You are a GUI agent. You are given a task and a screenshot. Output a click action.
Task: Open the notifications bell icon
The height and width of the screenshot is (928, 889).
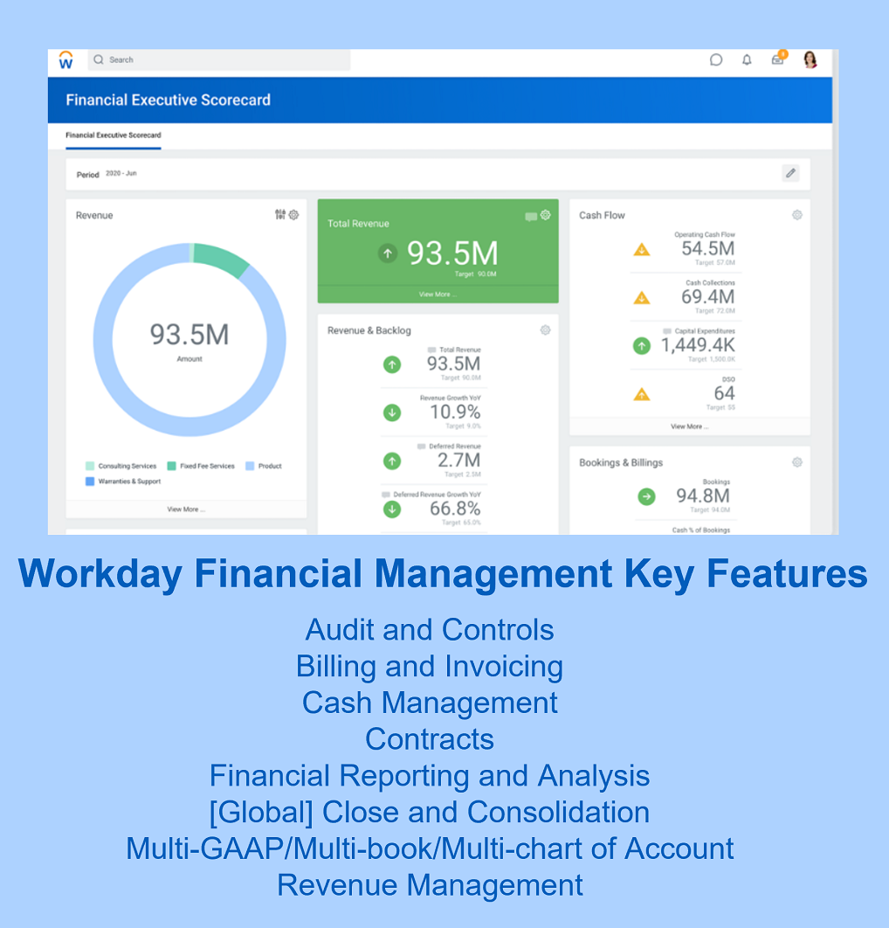point(747,59)
